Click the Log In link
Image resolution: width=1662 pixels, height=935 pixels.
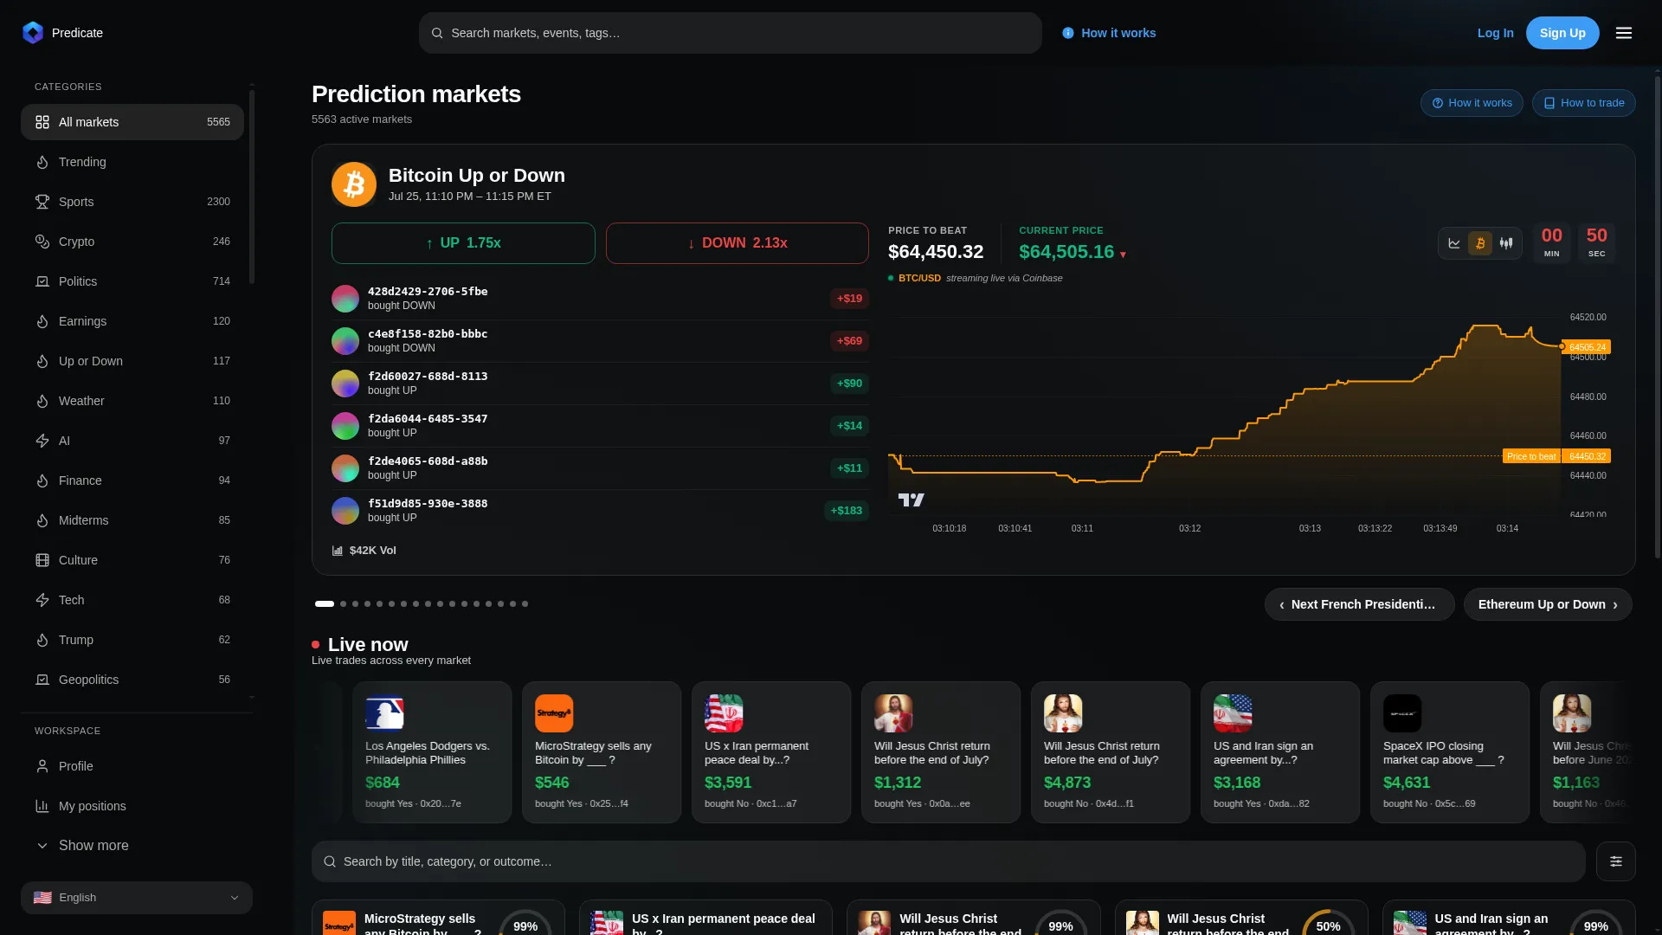(x=1496, y=33)
